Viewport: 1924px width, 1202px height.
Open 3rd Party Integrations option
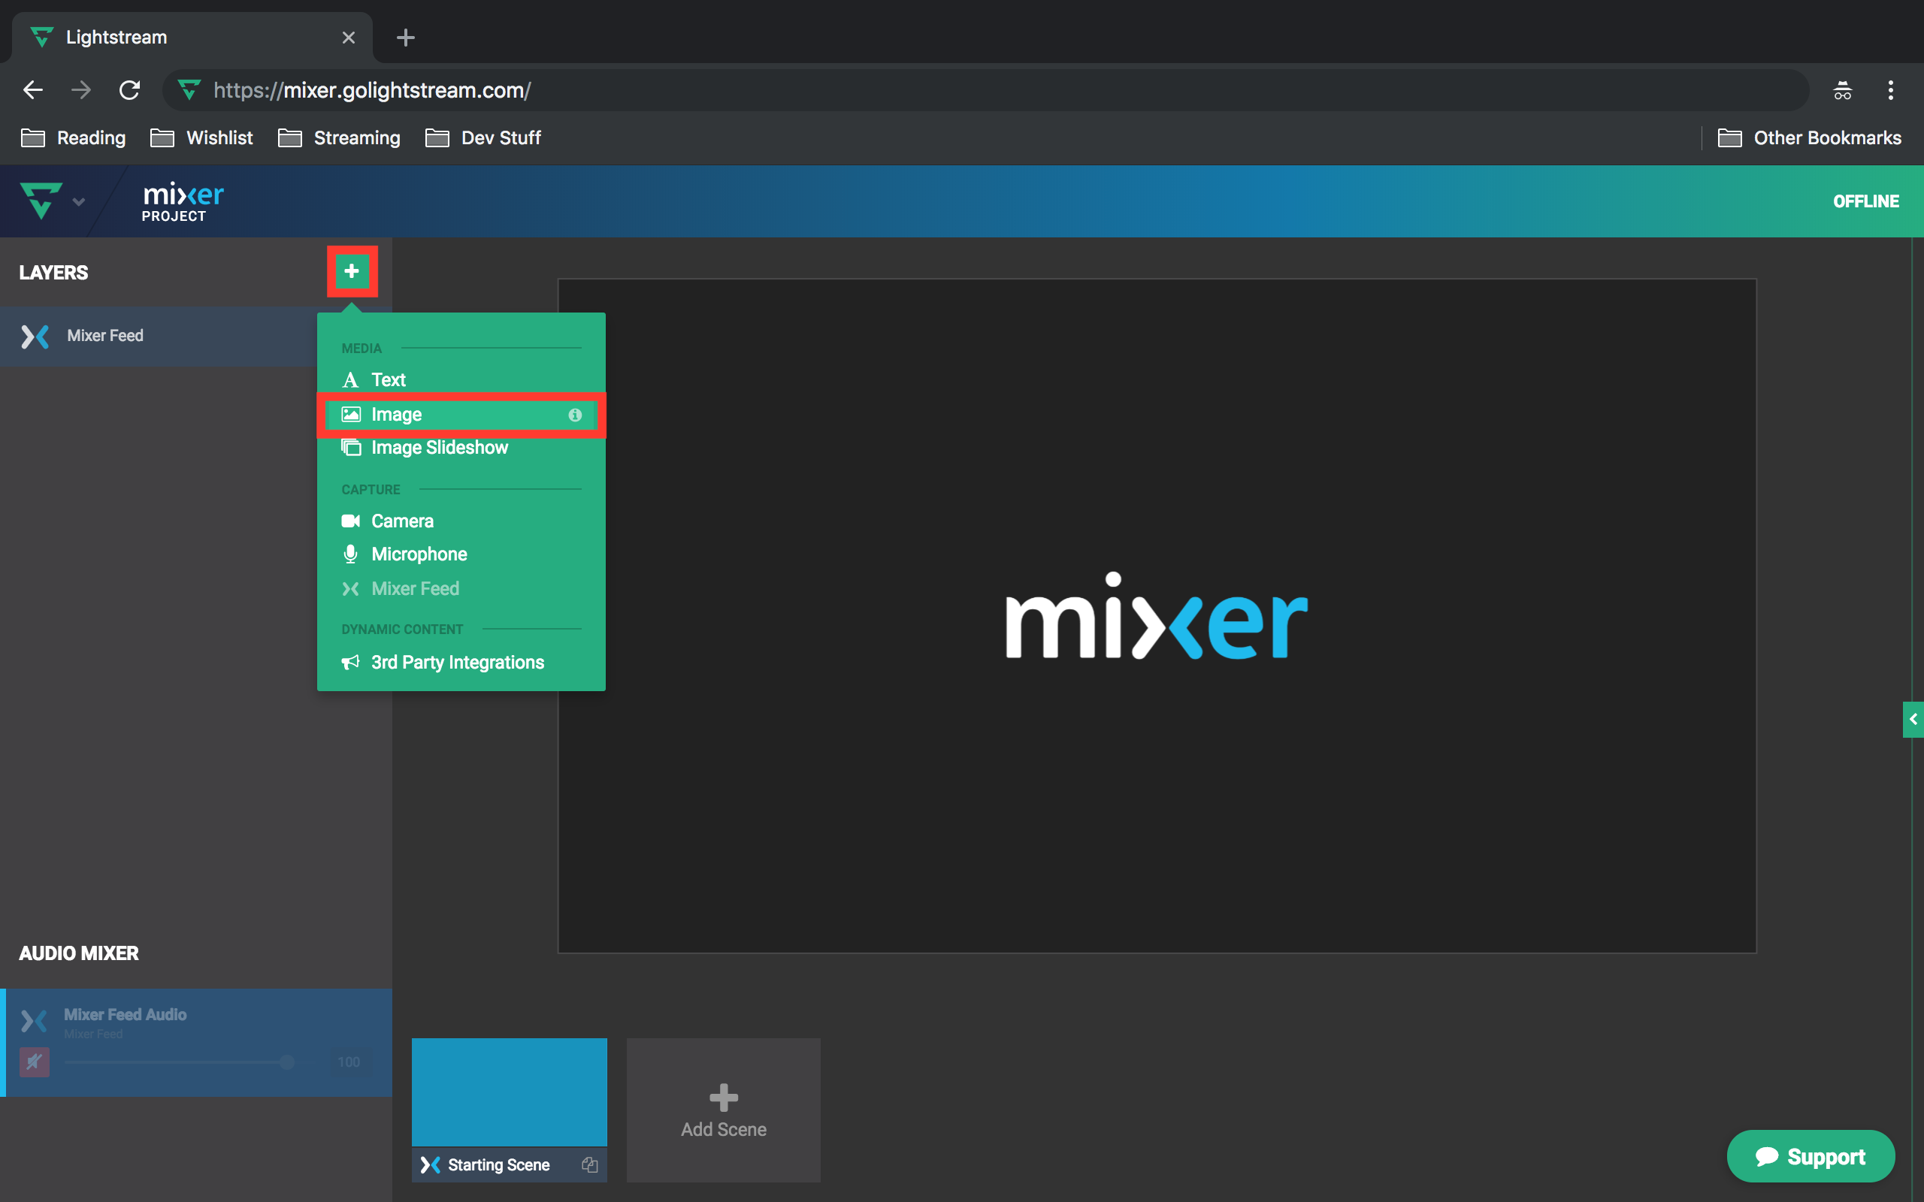tap(457, 661)
